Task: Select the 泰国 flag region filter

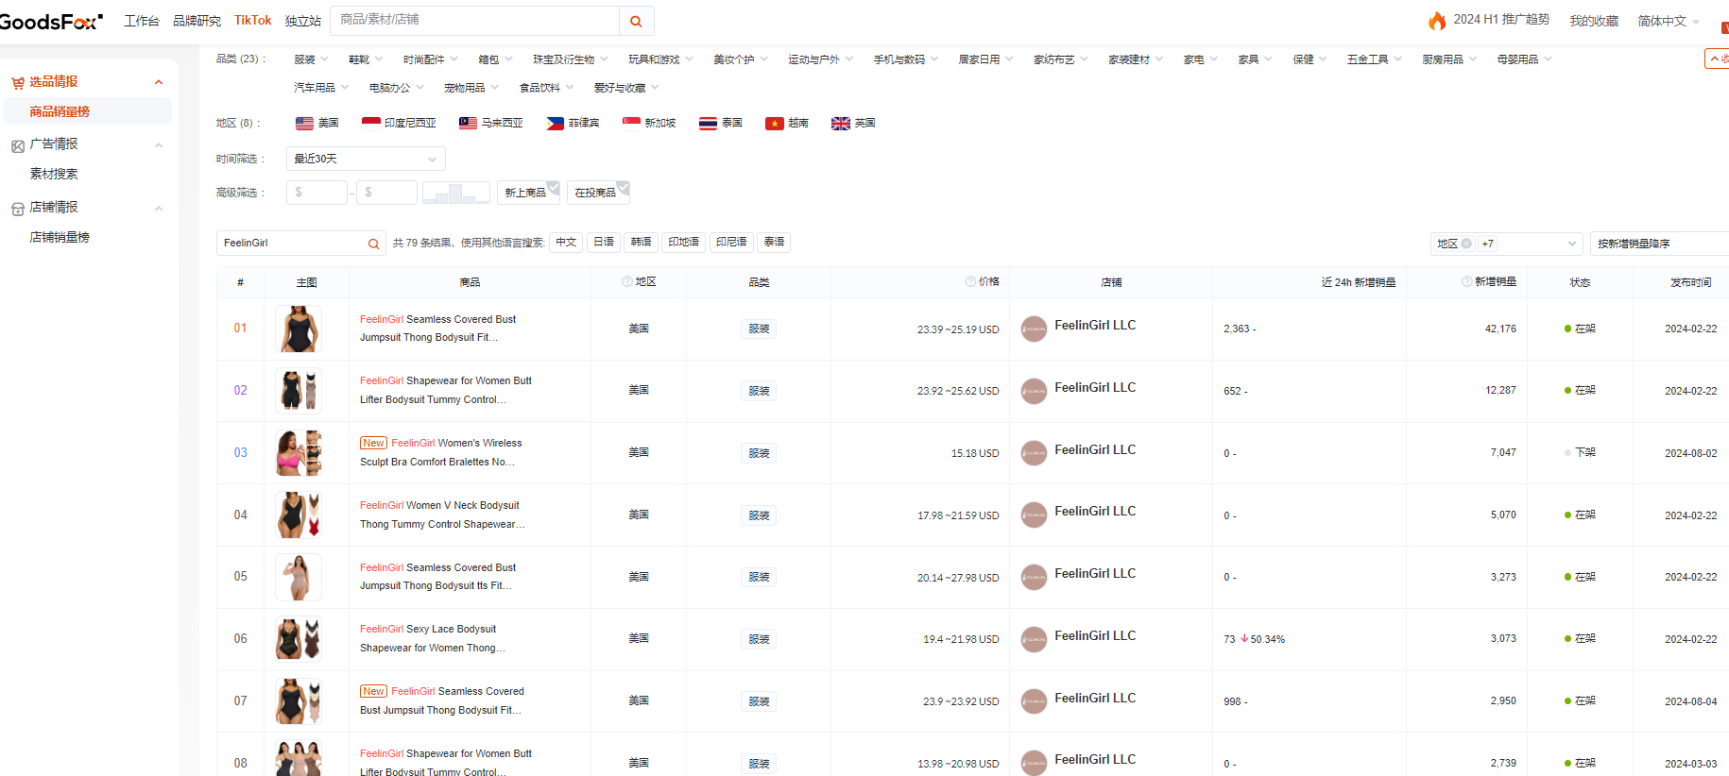Action: click(x=720, y=124)
